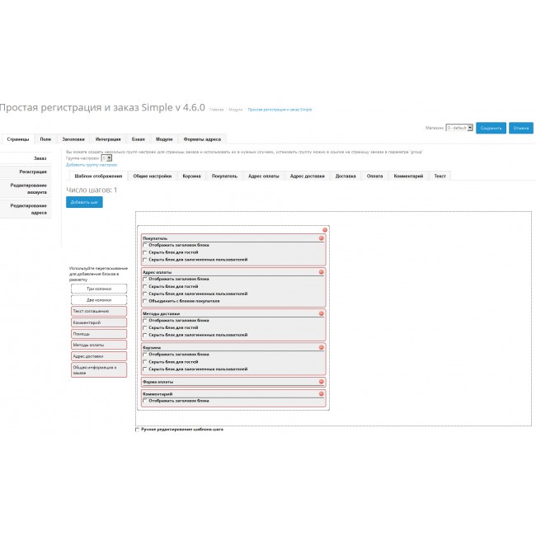The height and width of the screenshot is (536, 536).
Task: Remove the Адрес оплаты block
Action: (322, 271)
